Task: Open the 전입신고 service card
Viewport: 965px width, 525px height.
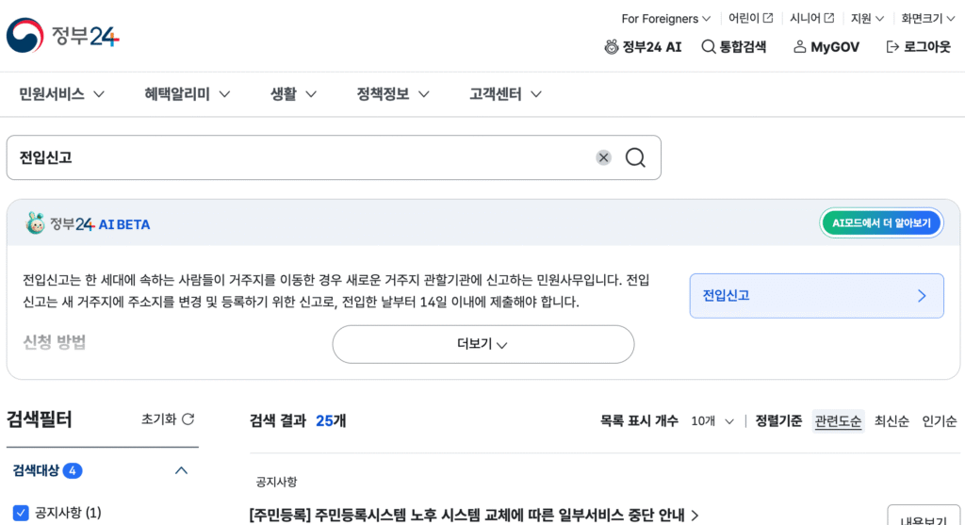Action: [816, 296]
